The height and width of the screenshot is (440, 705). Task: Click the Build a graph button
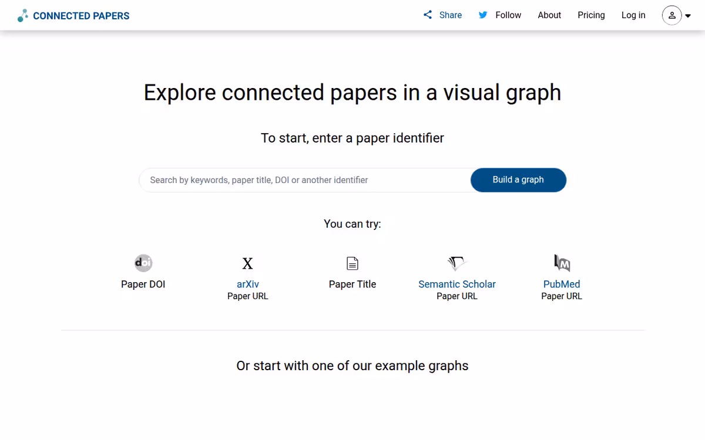[x=518, y=180]
